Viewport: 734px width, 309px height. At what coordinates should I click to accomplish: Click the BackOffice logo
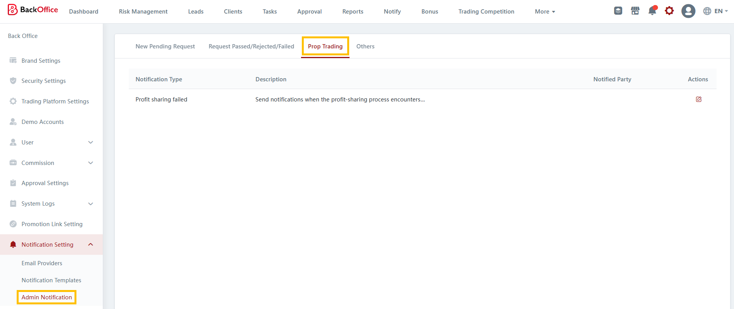[x=33, y=10]
